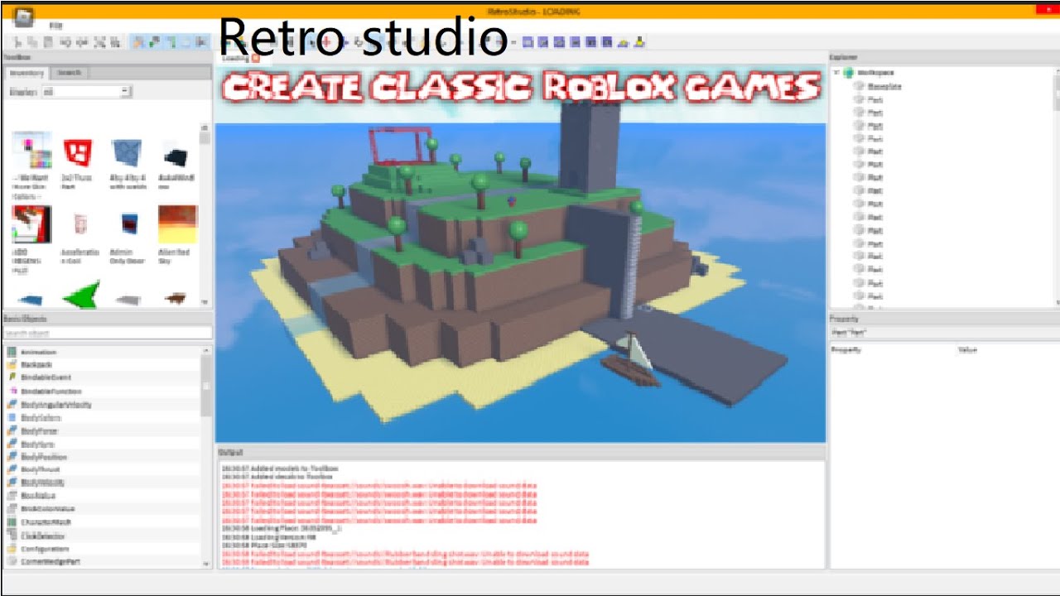Select BodyVelocity in Basic Objects list
Viewport: 1060px width, 596px height.
point(43,483)
